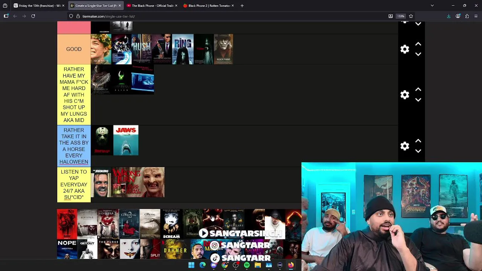Click the icon left of the 133% zoom indicator
The width and height of the screenshot is (482, 271).
coord(390,16)
